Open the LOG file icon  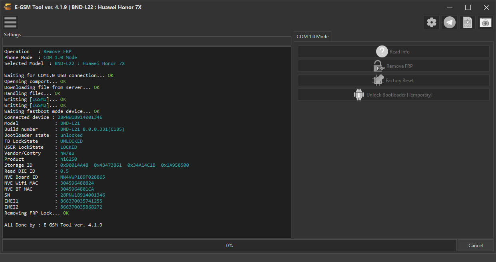point(468,22)
